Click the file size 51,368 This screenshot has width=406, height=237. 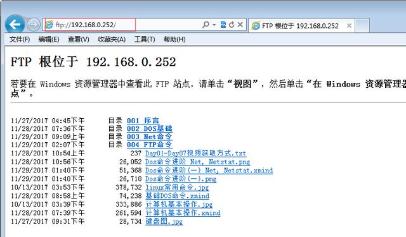pos(131,170)
